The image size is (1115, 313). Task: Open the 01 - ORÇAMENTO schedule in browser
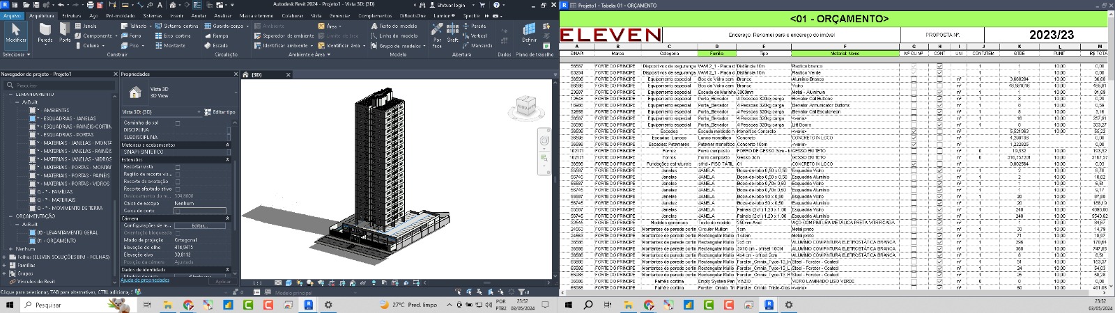(56, 241)
